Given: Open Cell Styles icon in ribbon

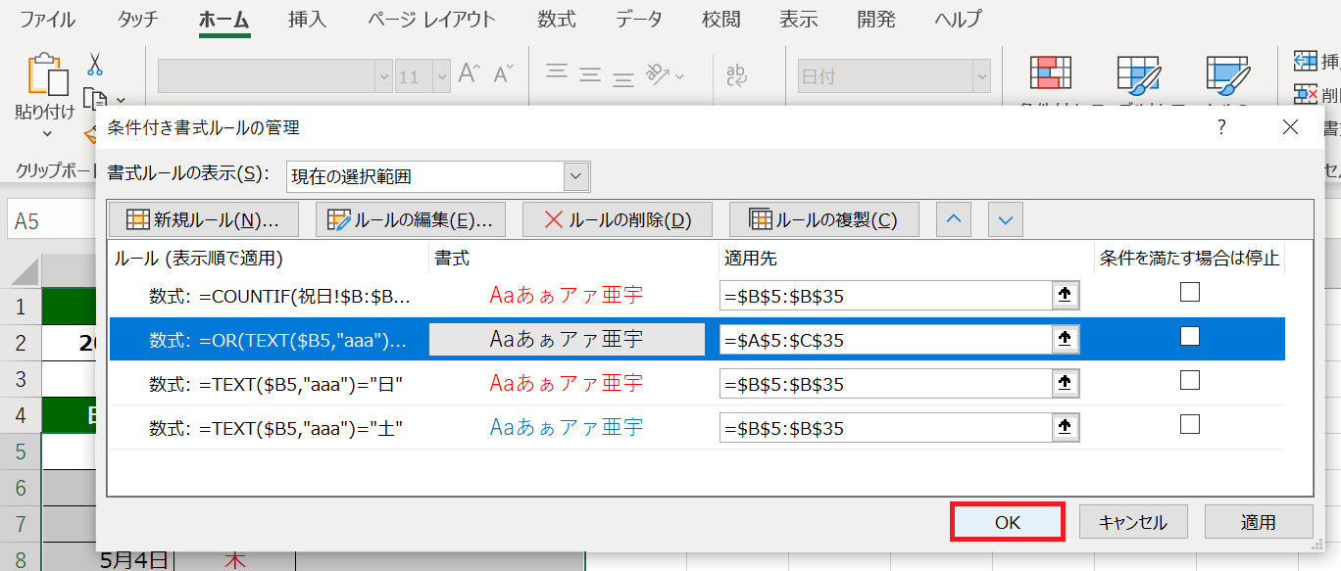Looking at the screenshot, I should click(x=1226, y=74).
